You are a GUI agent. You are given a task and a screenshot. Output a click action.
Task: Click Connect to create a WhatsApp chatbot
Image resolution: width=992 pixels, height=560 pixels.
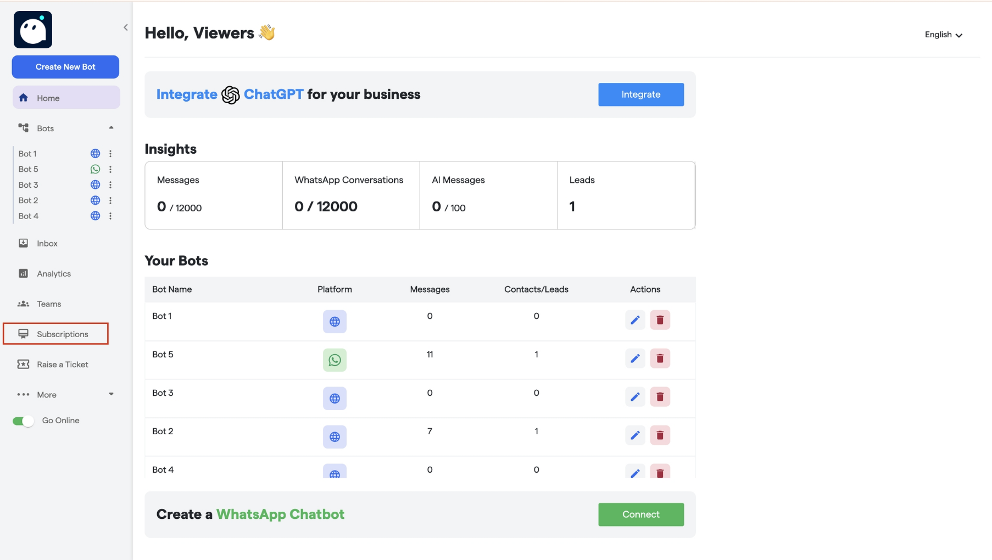[x=640, y=514]
